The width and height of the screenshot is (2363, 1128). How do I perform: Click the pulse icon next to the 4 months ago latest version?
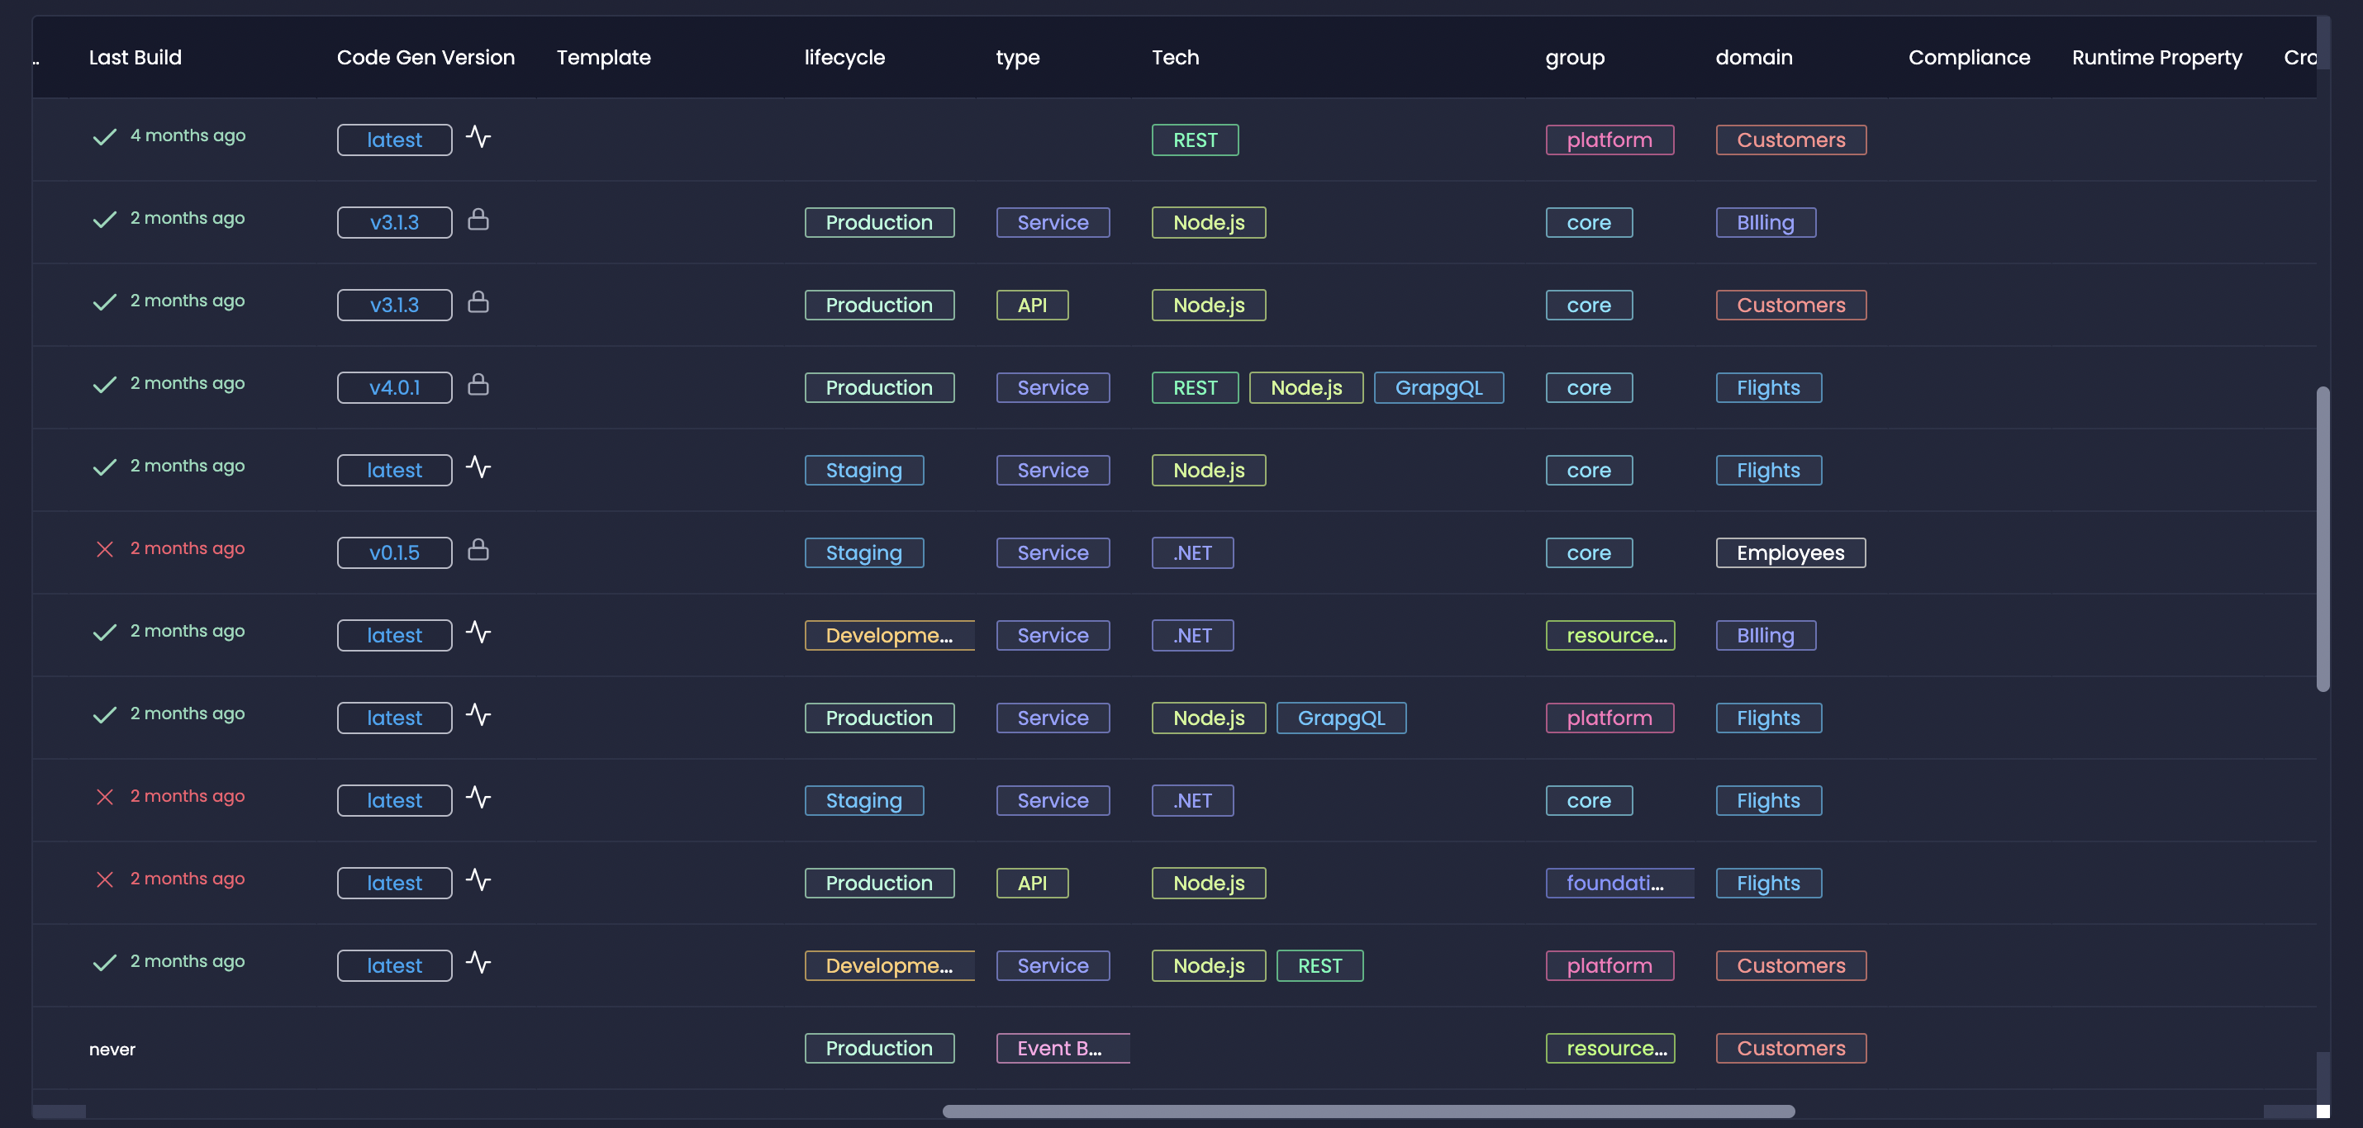coord(478,138)
